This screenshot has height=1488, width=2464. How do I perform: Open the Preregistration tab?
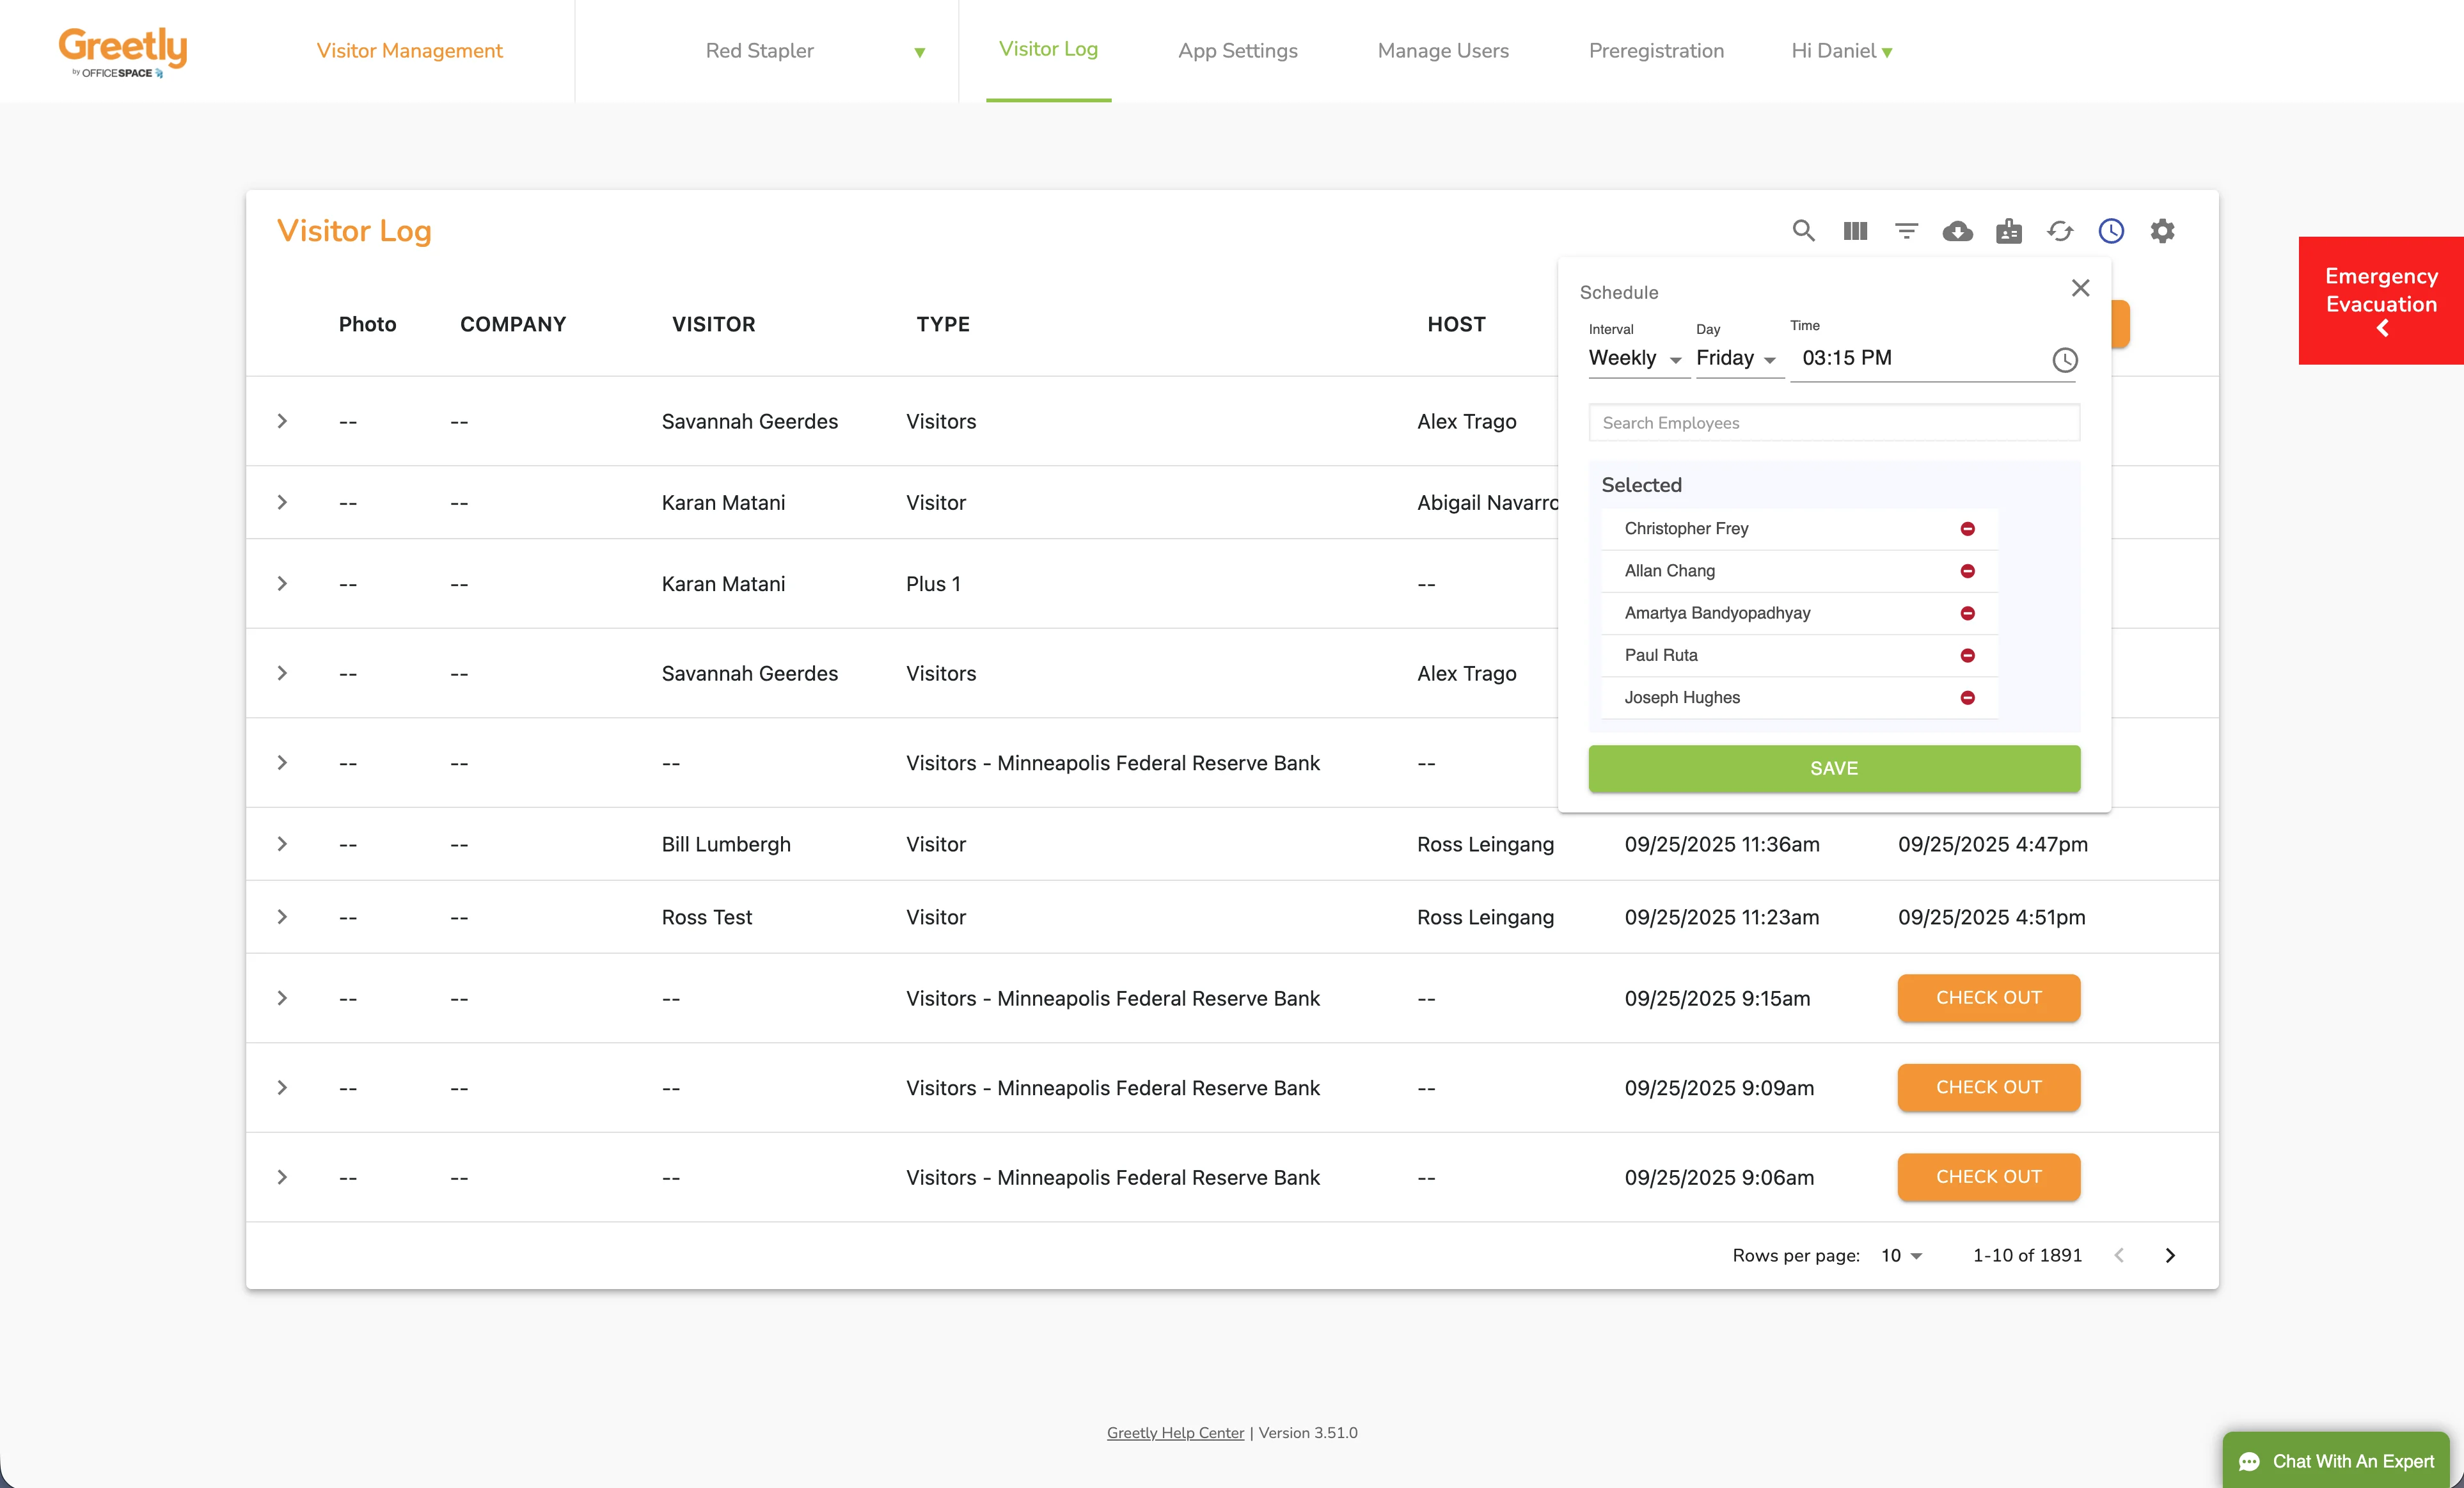[x=1656, y=51]
